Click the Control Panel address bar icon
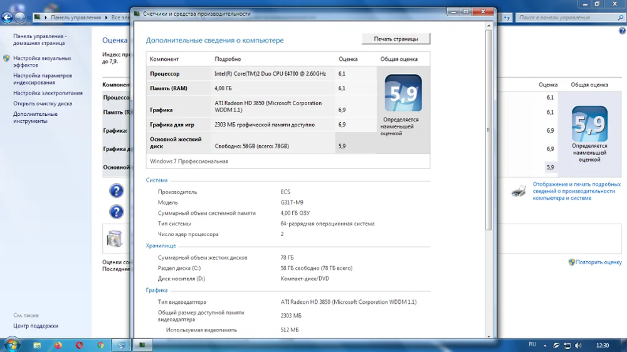 click(x=37, y=17)
